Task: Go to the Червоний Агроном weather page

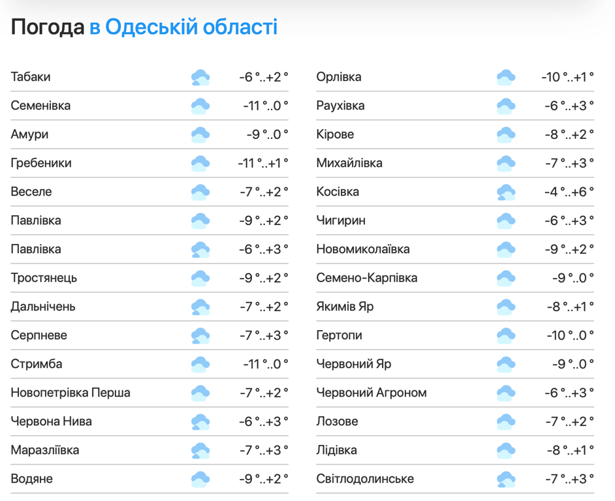Action: [x=371, y=393]
